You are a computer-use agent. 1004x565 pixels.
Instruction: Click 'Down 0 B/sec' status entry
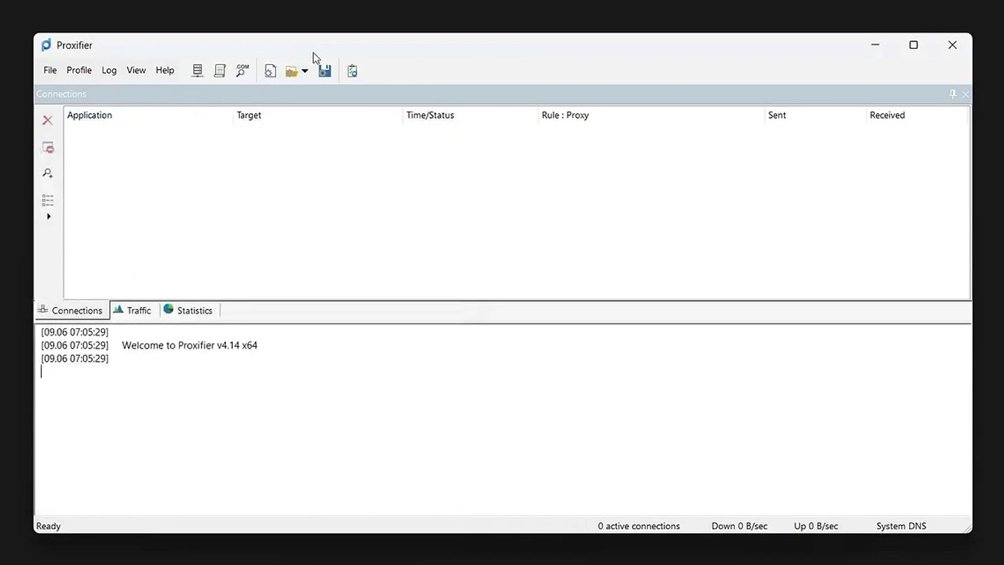[x=739, y=526]
